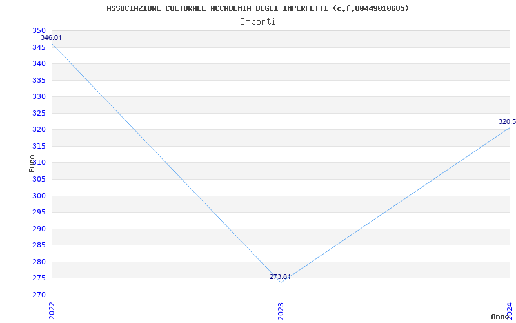Click the 270 y-axis tick label

(39, 295)
